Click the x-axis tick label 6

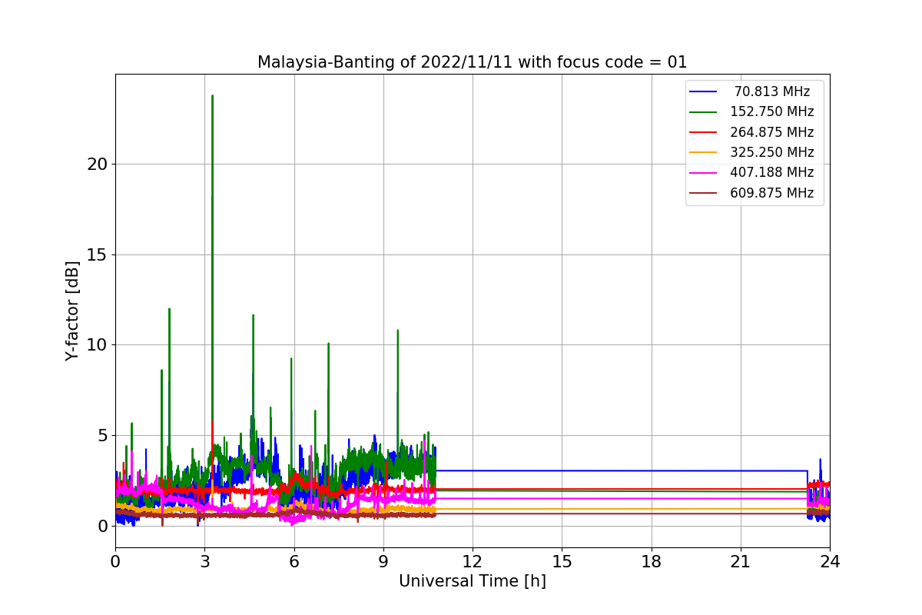(x=294, y=562)
